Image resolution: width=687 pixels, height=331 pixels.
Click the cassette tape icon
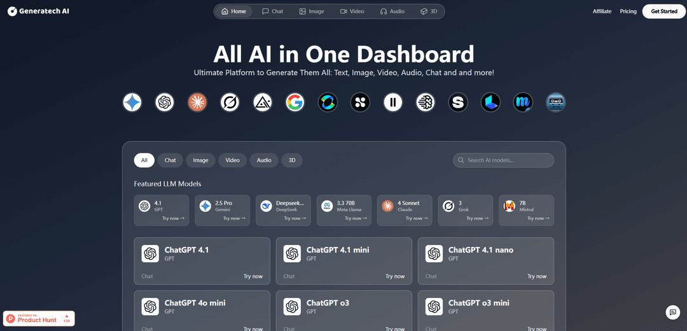556,102
